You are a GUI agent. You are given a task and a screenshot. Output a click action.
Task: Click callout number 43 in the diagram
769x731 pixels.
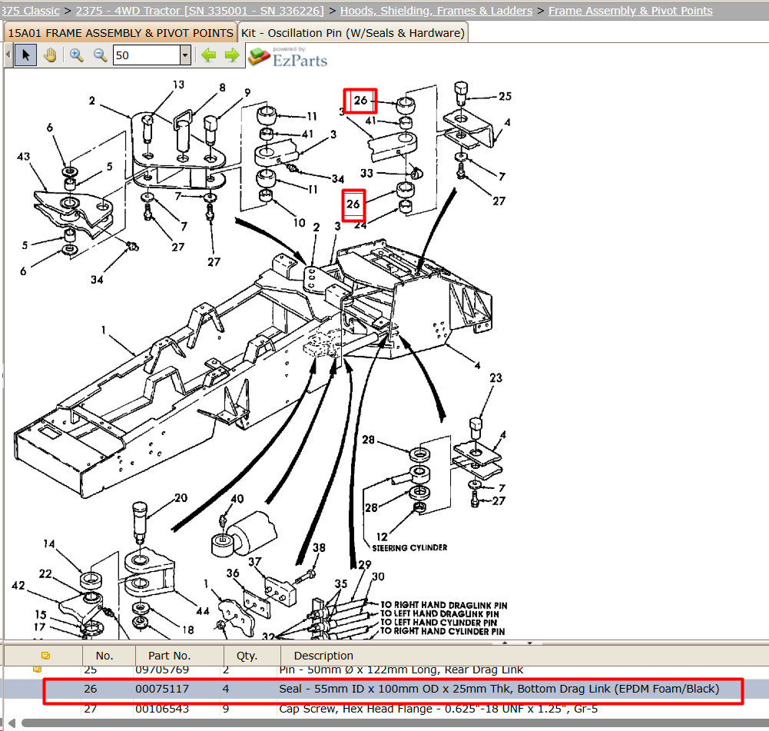pyautogui.click(x=24, y=157)
